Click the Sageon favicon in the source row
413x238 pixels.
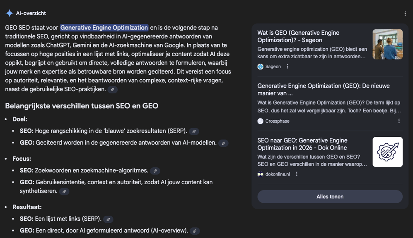click(261, 67)
